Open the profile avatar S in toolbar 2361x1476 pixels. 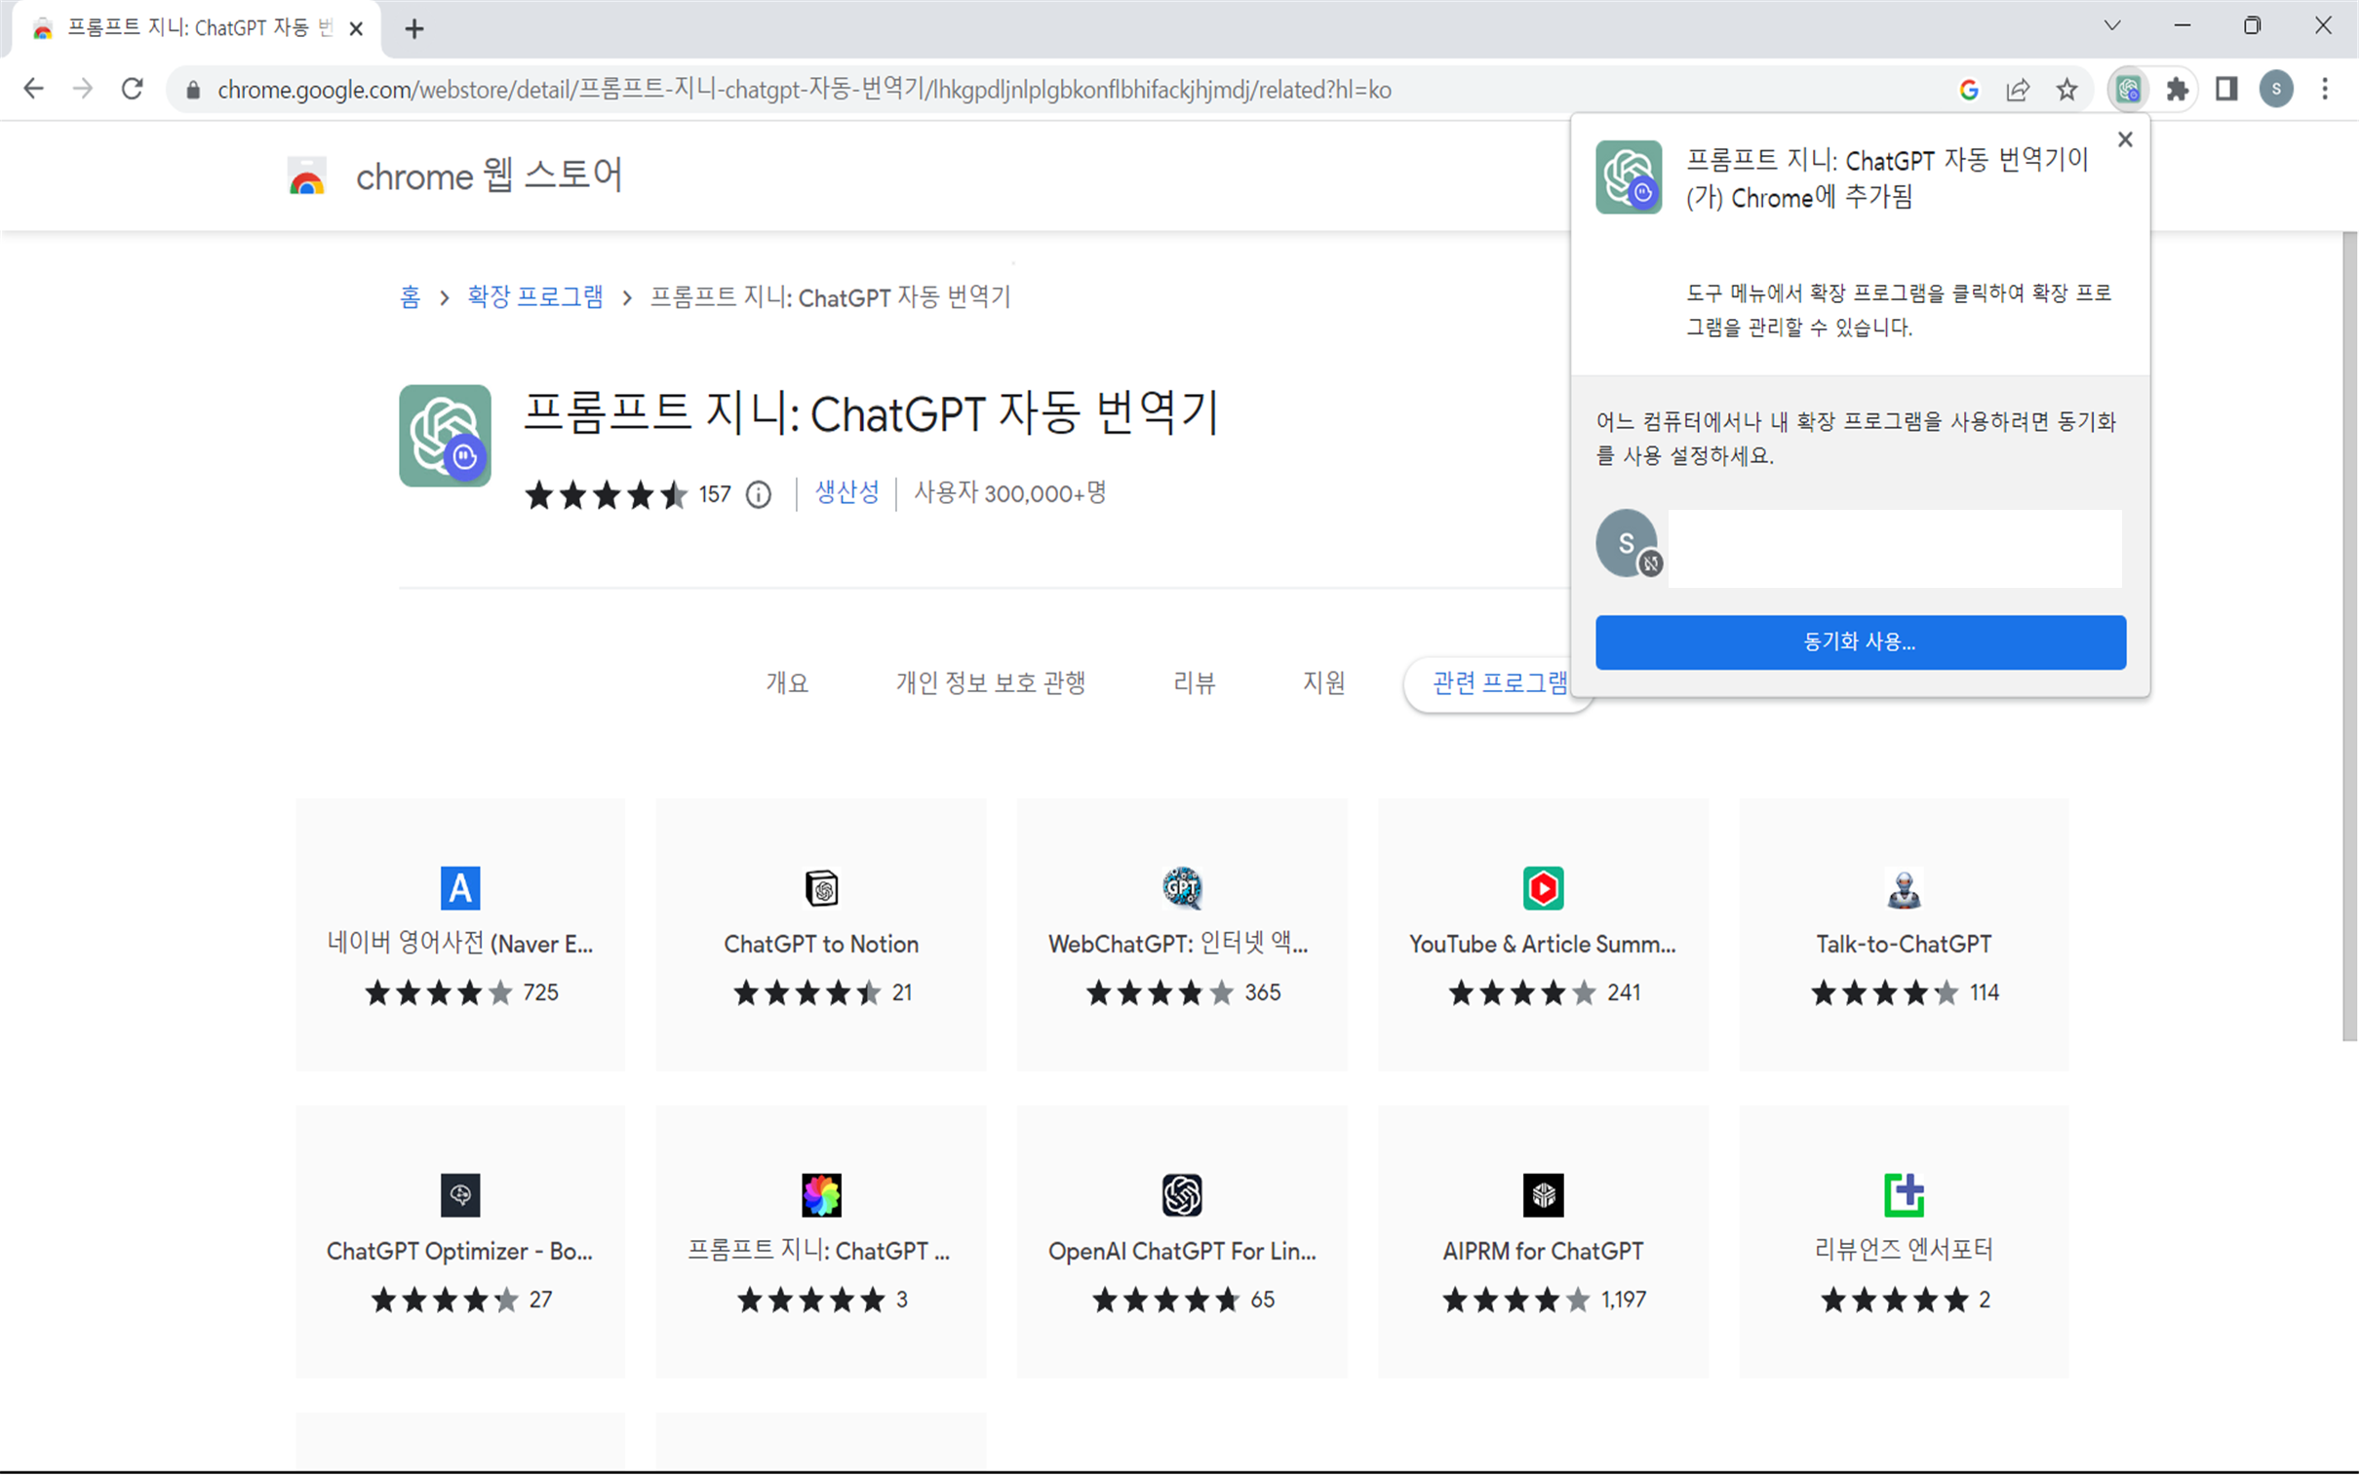(2277, 90)
